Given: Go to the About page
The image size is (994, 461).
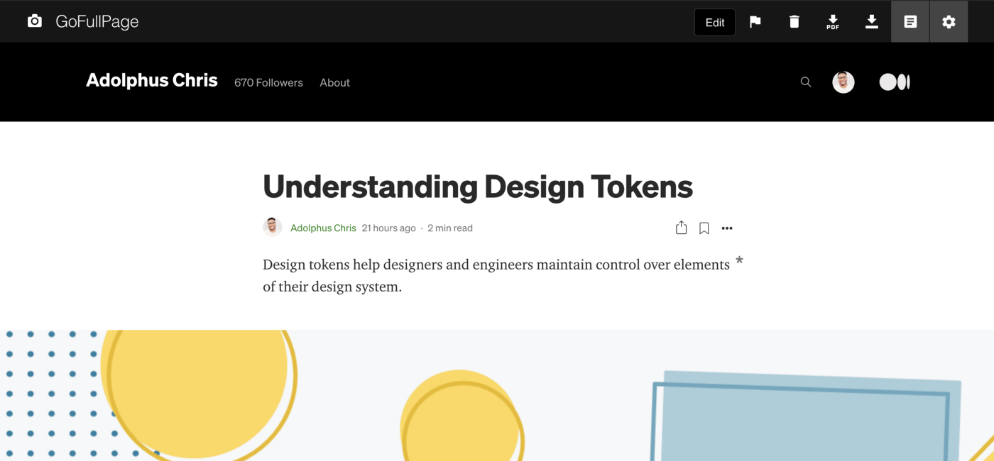Looking at the screenshot, I should click(x=334, y=83).
